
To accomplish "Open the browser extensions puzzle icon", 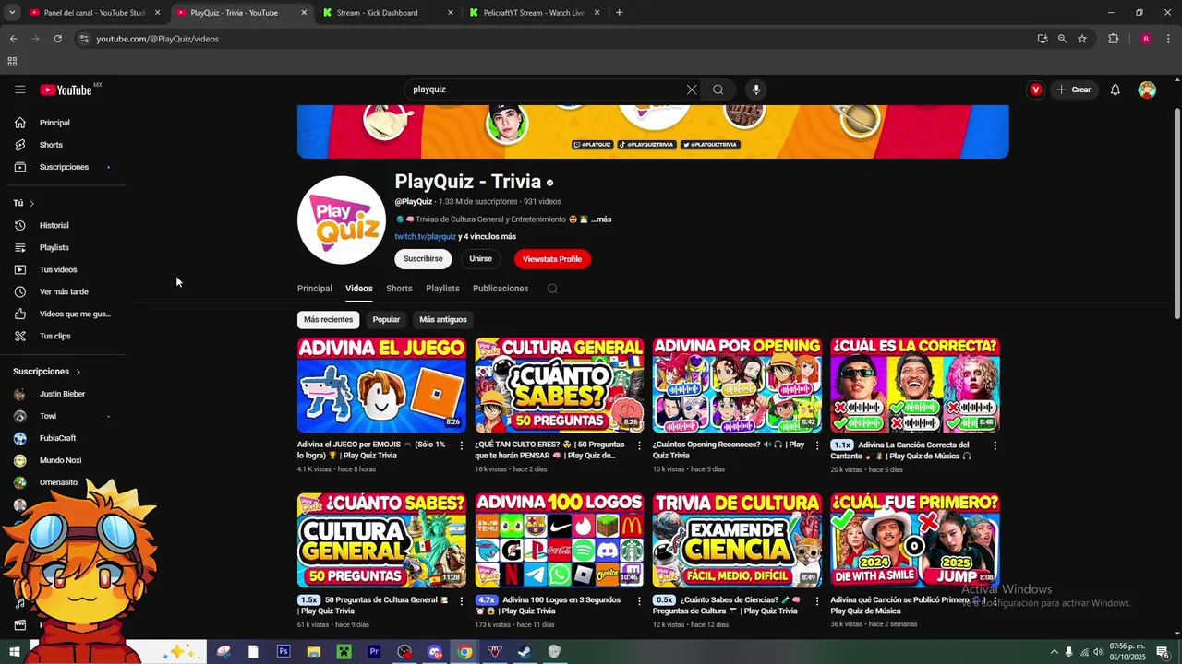I will click(x=1113, y=39).
